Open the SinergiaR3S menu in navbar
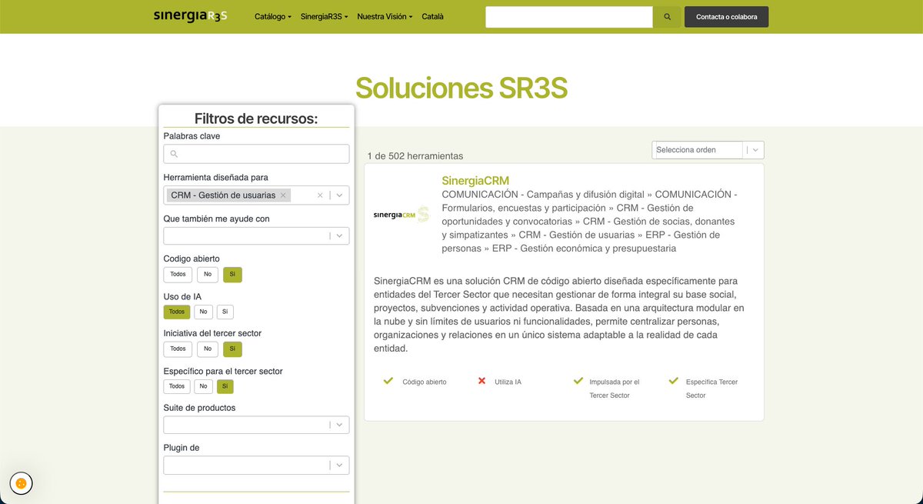Image resolution: width=923 pixels, height=504 pixels. [x=324, y=16]
